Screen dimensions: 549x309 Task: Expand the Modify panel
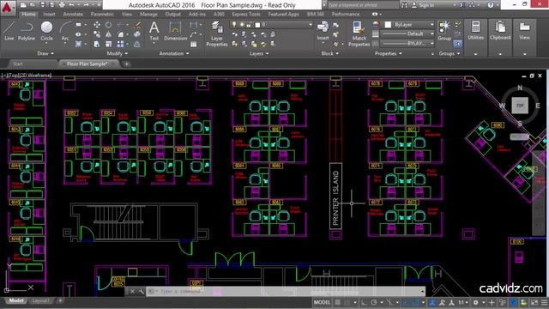click(x=118, y=53)
